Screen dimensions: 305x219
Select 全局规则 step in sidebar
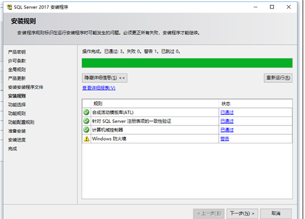click(17, 70)
